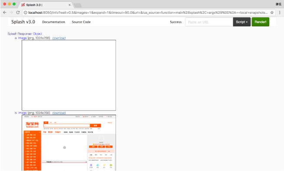Screen dimensions: 284x171
Task: Click the Taobao screenshot thumbnail
Action: [x=69, y=143]
